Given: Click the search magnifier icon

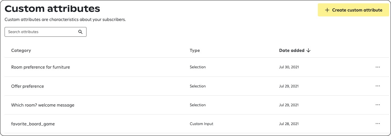Looking at the screenshot, I should 80,32.
